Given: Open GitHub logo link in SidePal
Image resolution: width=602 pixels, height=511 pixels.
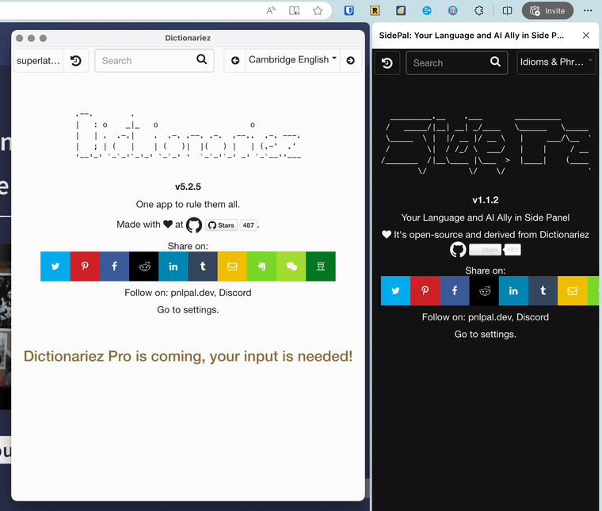Looking at the screenshot, I should click(458, 249).
